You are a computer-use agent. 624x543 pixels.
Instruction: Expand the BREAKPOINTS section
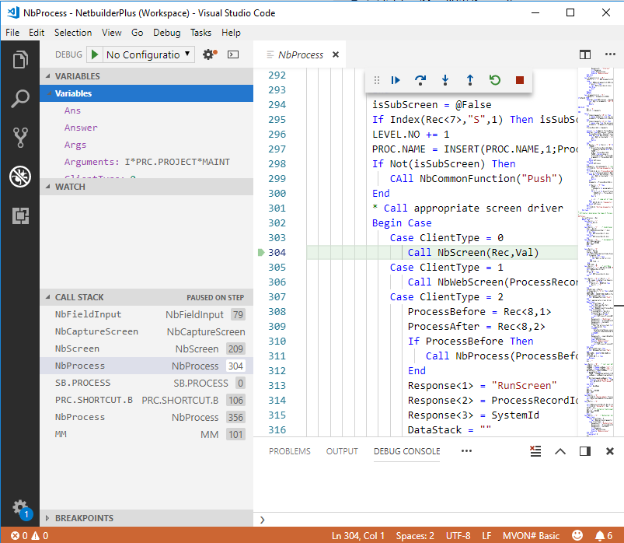pos(146,518)
